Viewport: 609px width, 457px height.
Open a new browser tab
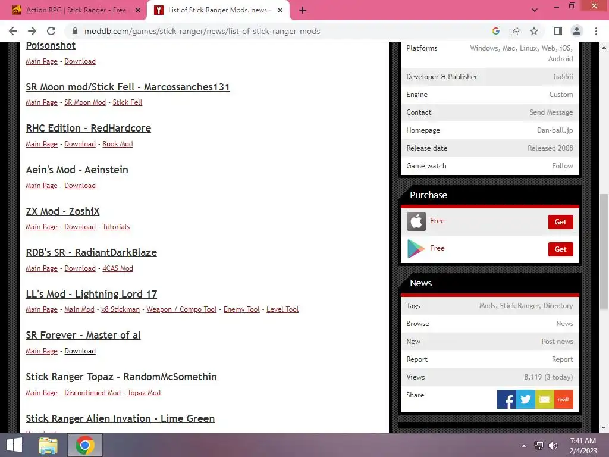click(303, 11)
